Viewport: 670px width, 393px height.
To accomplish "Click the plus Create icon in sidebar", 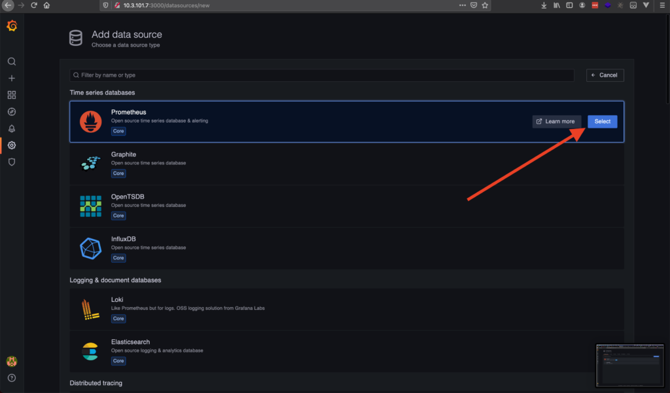I will (x=12, y=78).
